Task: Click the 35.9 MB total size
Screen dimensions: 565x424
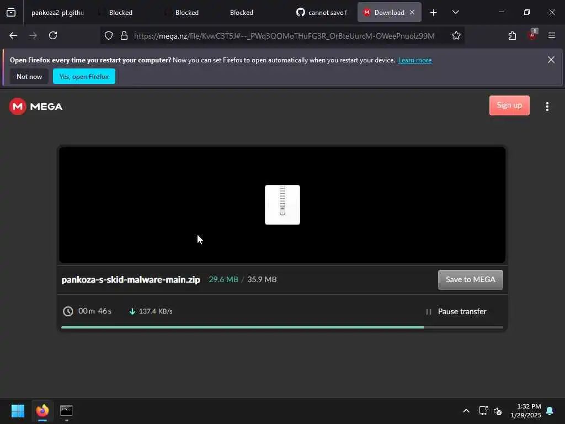Action: (262, 279)
